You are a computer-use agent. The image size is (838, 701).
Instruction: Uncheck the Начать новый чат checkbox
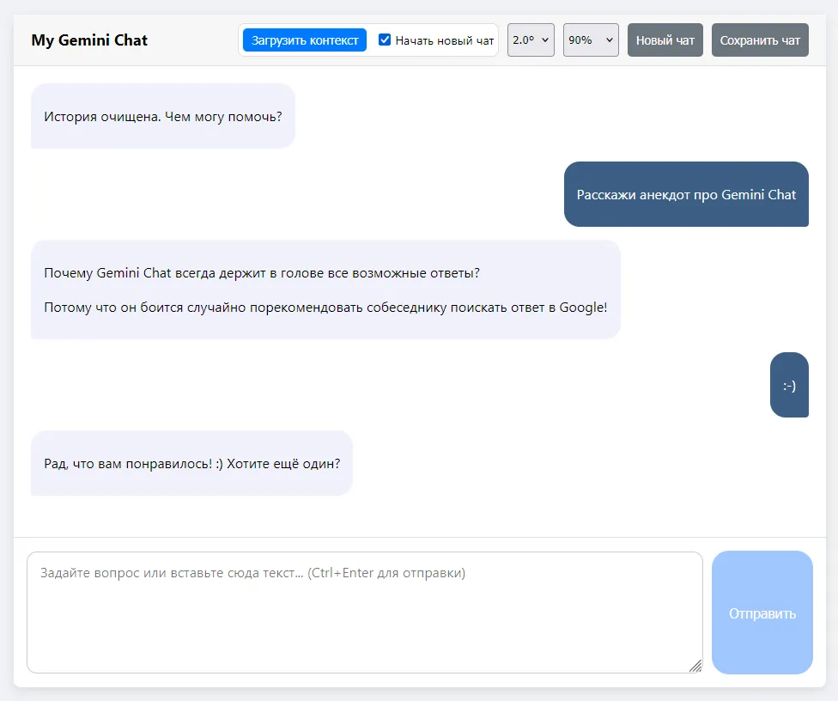(385, 40)
